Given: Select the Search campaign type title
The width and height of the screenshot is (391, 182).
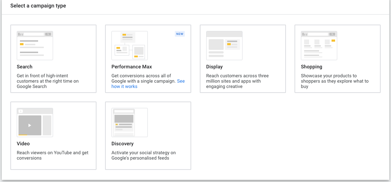Looking at the screenshot, I should (x=25, y=67).
